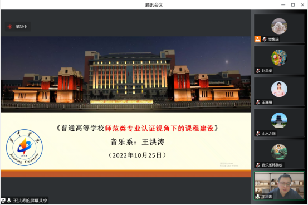Select the 音乐系韩劲松 participant avatar
The width and height of the screenshot is (308, 205).
pyautogui.click(x=279, y=152)
